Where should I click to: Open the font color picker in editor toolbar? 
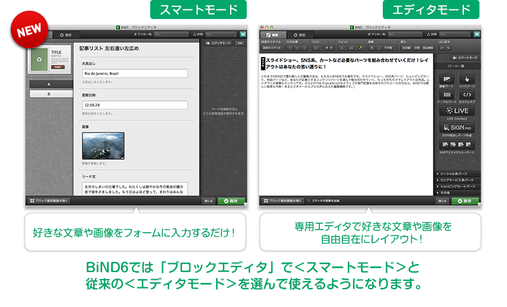361,48
